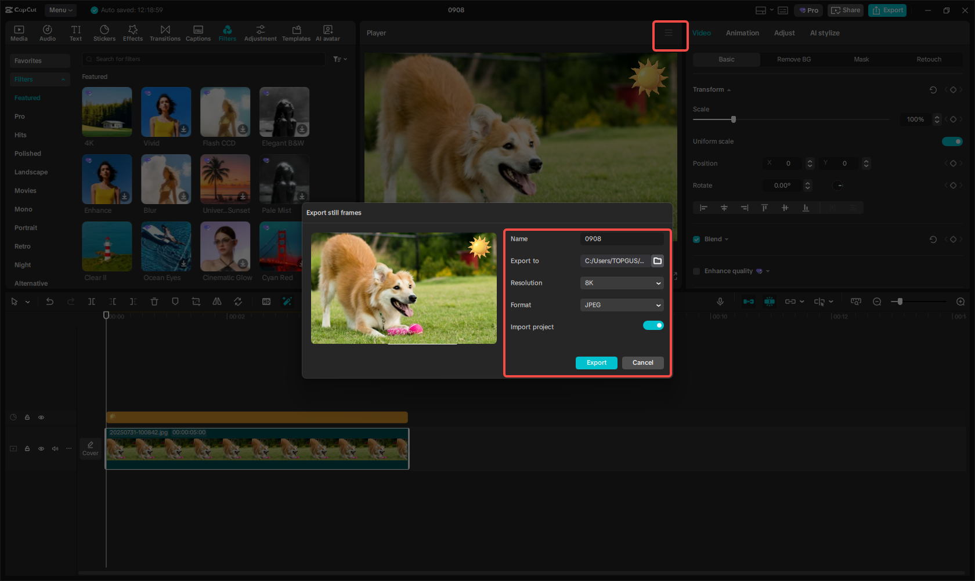Open the Remove BG tab
Image resolution: width=975 pixels, height=581 pixels.
click(793, 59)
